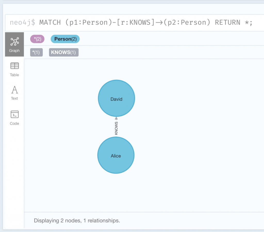264x232 pixels.
Task: Click the KNOWS relationship label on edge
Action: click(116, 128)
